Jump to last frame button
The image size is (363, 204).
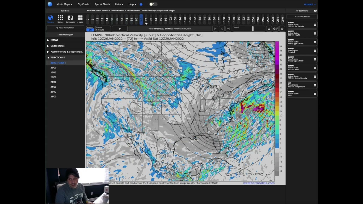[x=228, y=29]
